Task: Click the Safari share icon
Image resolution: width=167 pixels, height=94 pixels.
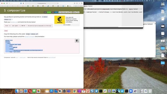Action: 77,3
